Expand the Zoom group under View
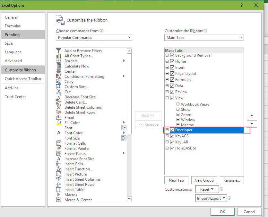 178,114
